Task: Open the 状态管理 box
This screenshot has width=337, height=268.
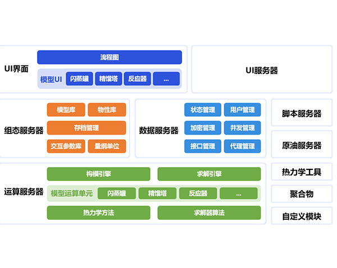Action: coord(203,110)
